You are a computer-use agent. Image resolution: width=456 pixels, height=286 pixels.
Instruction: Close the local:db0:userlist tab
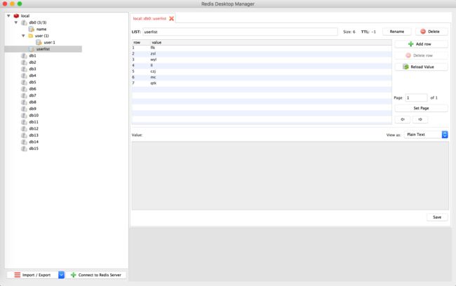[172, 19]
